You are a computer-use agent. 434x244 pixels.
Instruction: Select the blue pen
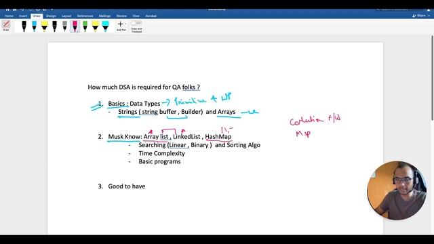34,26
